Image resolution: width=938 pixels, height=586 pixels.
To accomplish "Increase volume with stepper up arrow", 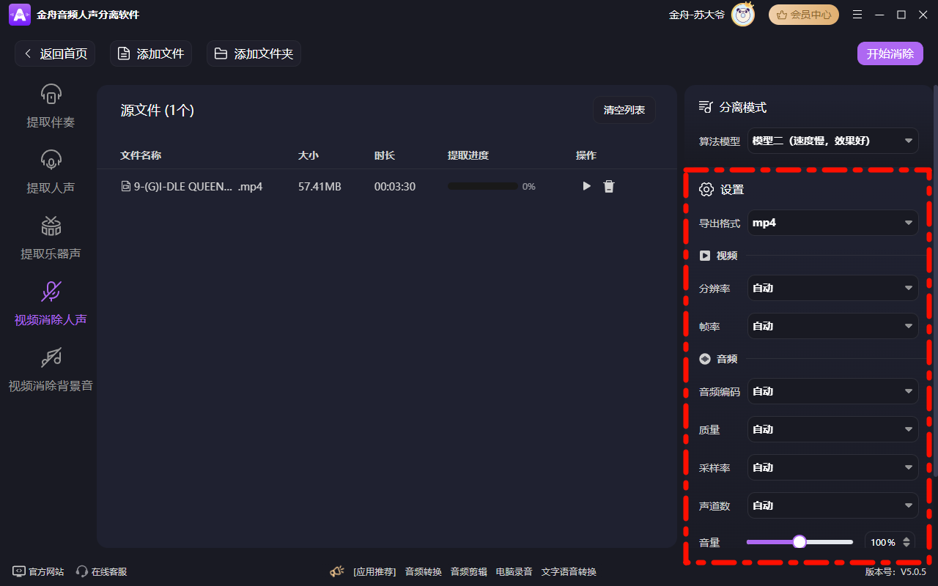I will (906, 539).
